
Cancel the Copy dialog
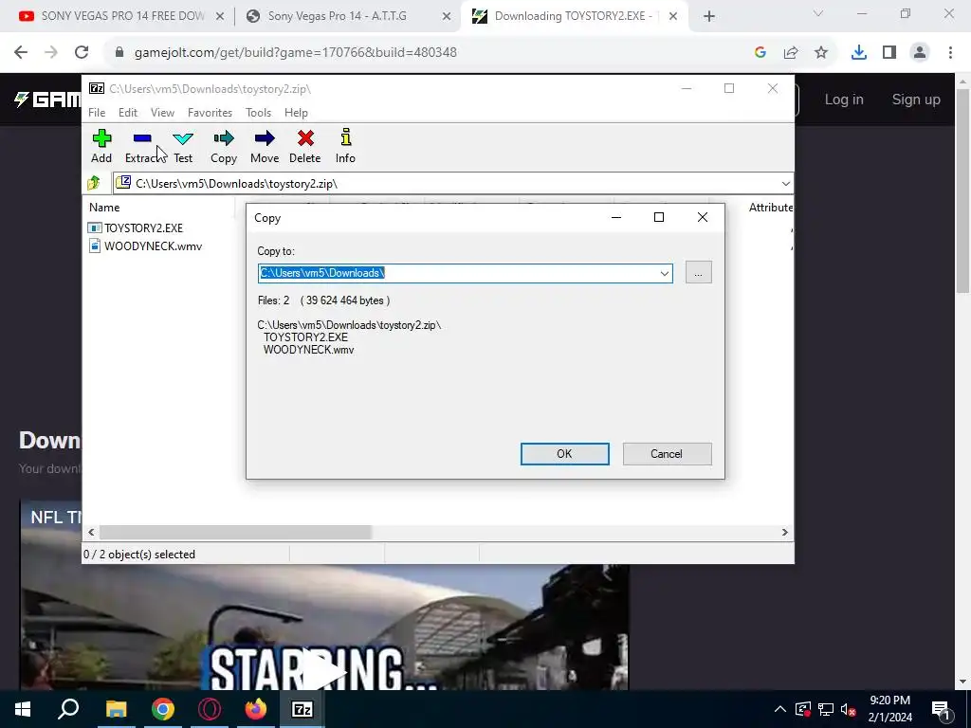click(x=667, y=454)
